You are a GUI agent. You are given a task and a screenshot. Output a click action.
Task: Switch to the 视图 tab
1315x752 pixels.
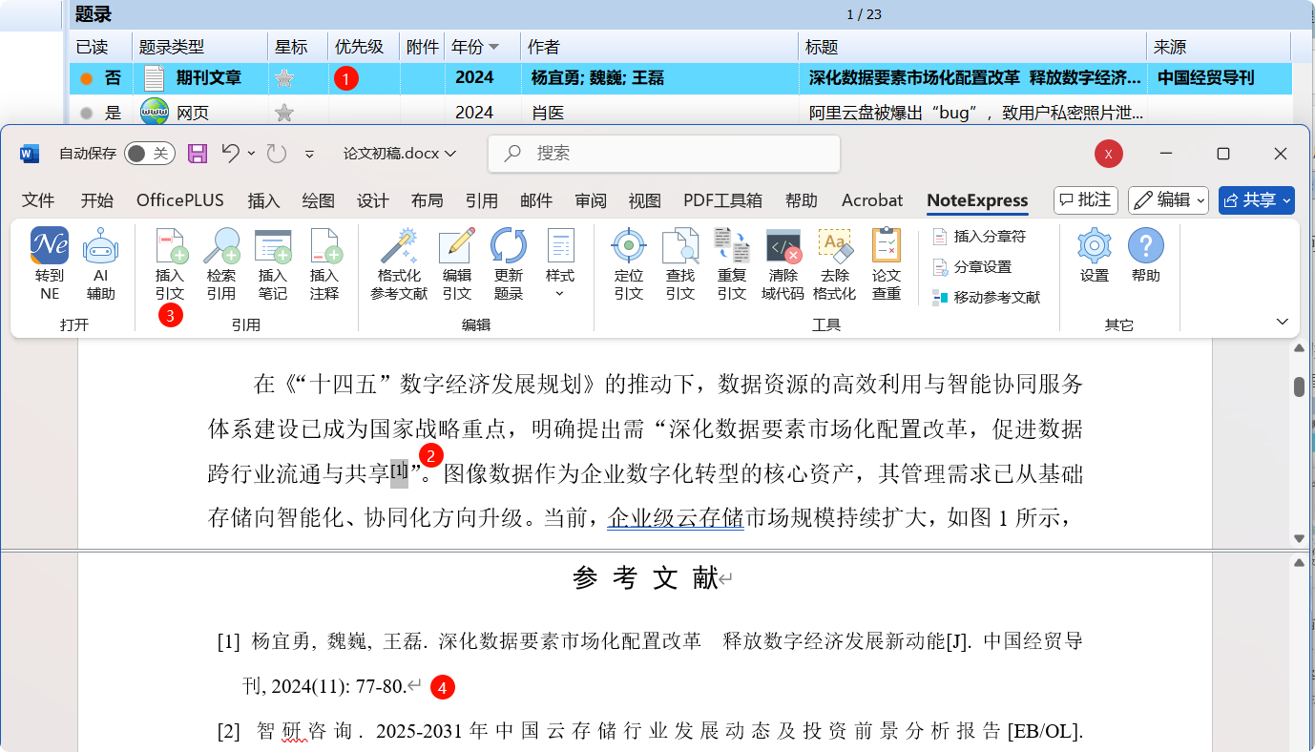645,200
